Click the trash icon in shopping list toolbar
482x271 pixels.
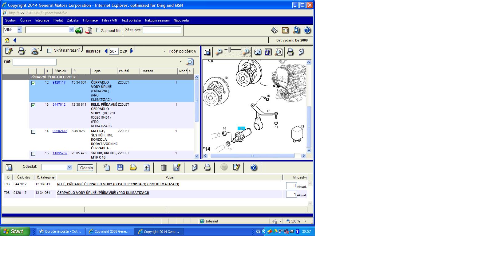[x=164, y=167]
